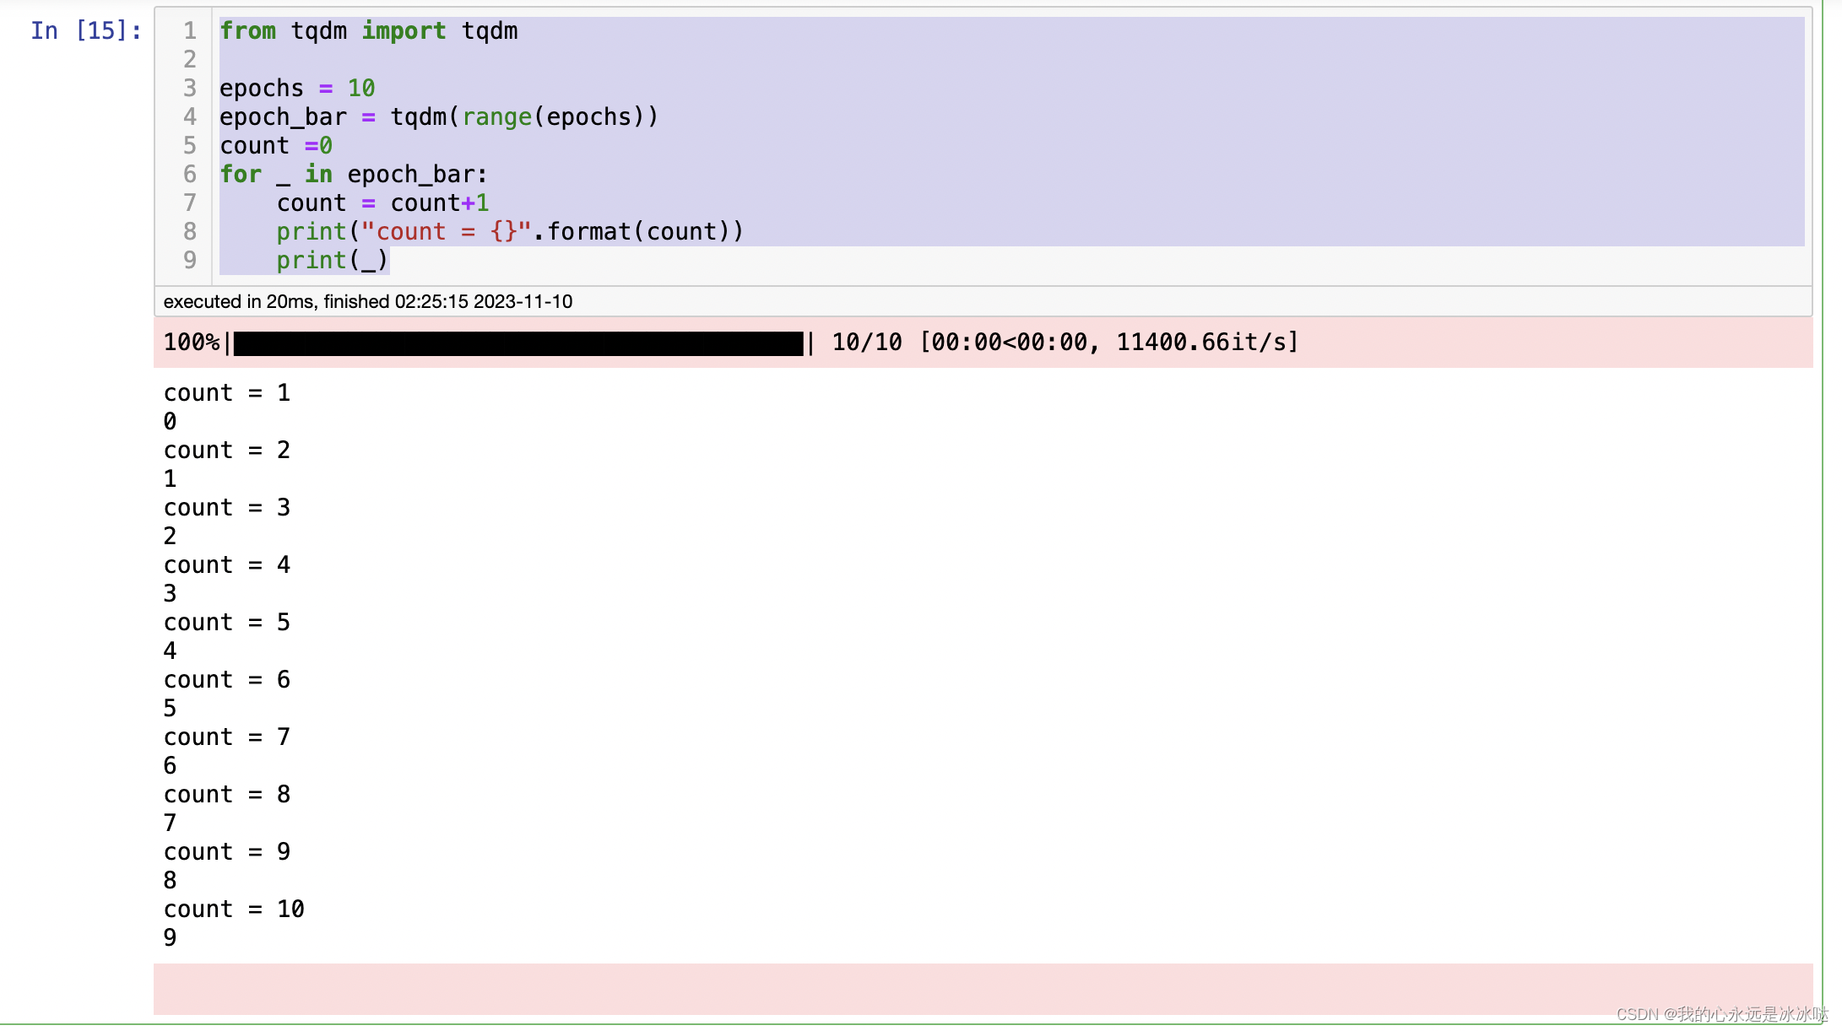Click the 100% progress label
This screenshot has width=1842, height=1031.
click(191, 343)
